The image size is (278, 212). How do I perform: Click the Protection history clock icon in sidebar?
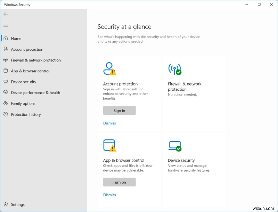6,114
